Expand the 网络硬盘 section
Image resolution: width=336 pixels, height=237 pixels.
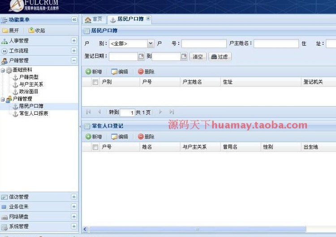(74, 217)
